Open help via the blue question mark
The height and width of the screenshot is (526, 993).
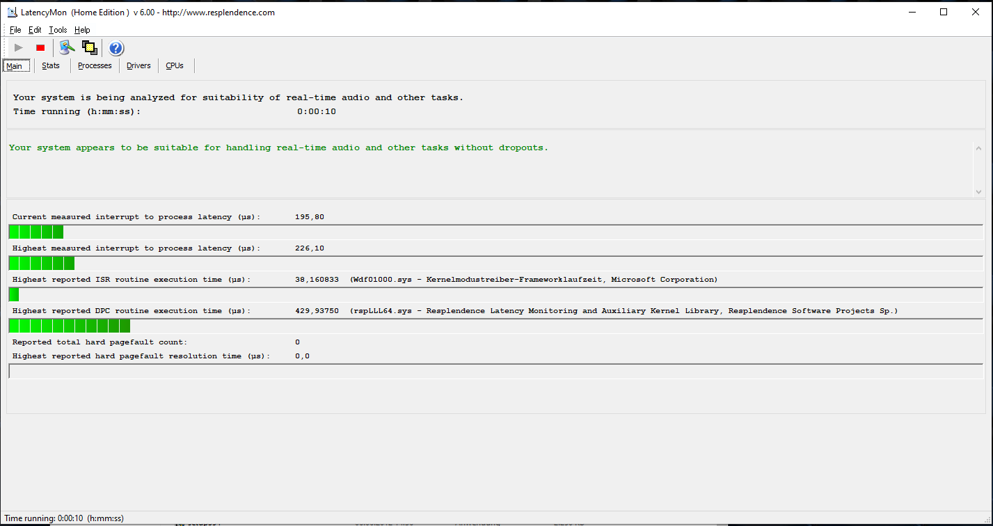click(x=116, y=48)
